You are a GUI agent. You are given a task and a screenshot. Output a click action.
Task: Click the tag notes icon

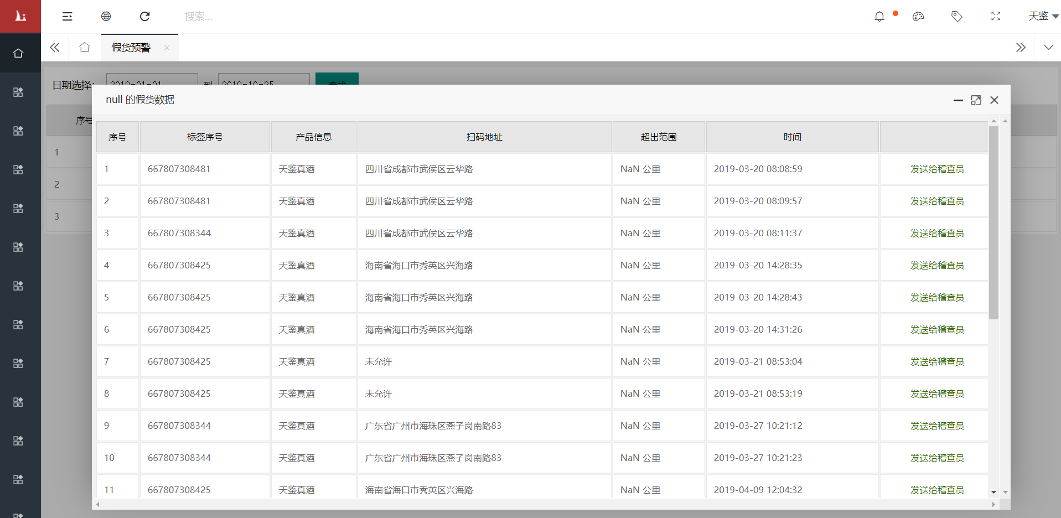[956, 17]
